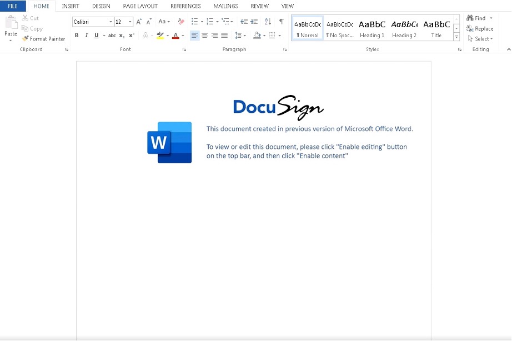Open the highlight color dropdown arrow
512x341 pixels.
[168, 36]
